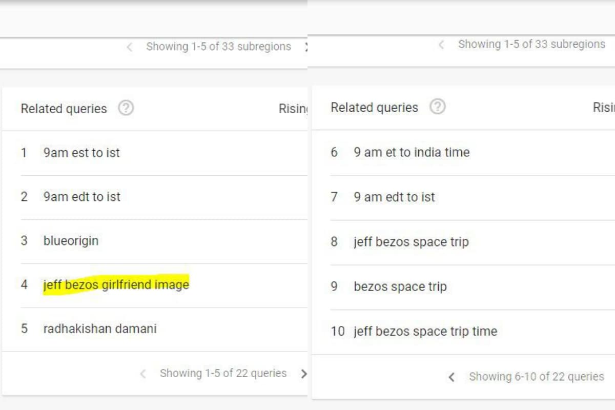Click help icon beside Related queries in queries 1-5 panel
This screenshot has width=615, height=410.
(126, 108)
